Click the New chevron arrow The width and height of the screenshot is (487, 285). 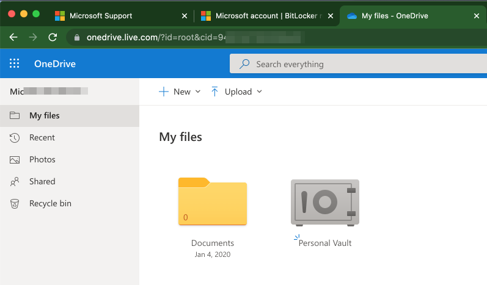coord(198,92)
